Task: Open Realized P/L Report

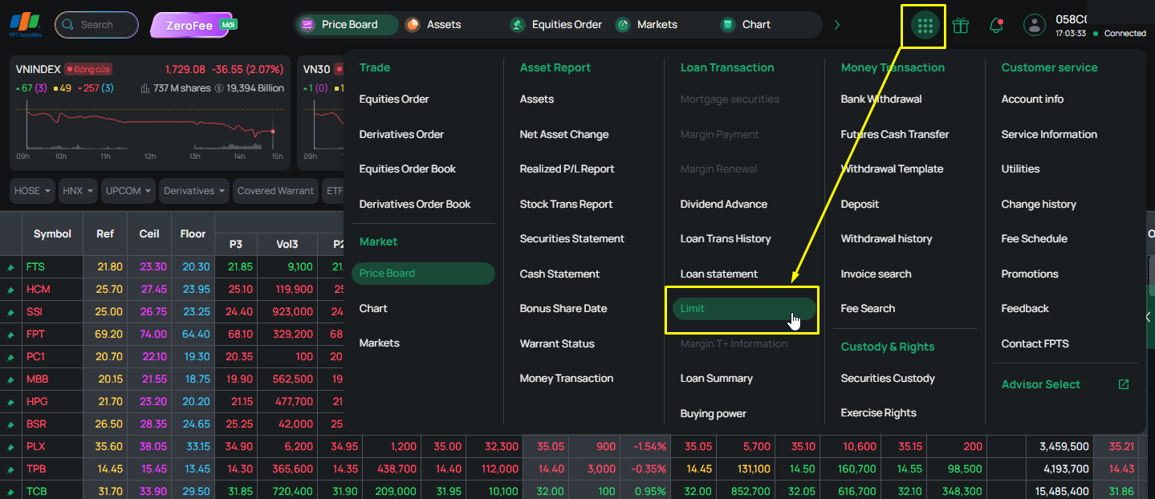Action: point(567,169)
